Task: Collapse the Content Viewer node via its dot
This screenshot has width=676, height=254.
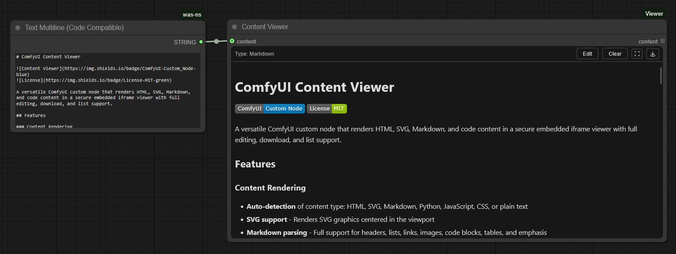Action: pos(234,27)
